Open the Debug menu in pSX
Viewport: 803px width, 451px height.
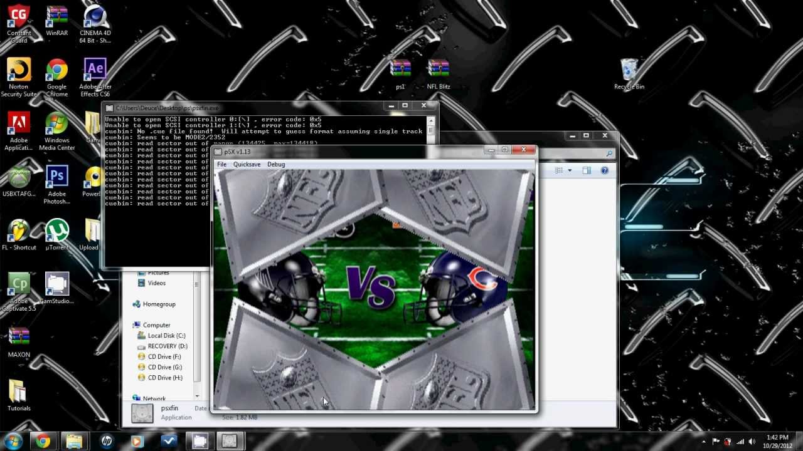pyautogui.click(x=276, y=164)
